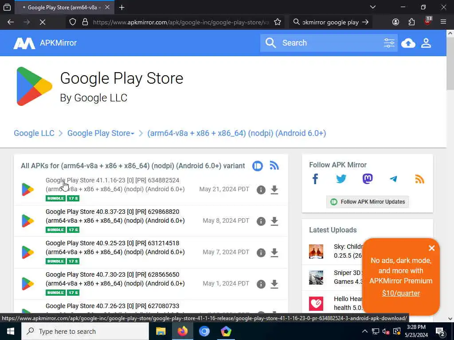
Task: Open Google Play Store 41.1.16-23 release link
Action: tap(115, 185)
